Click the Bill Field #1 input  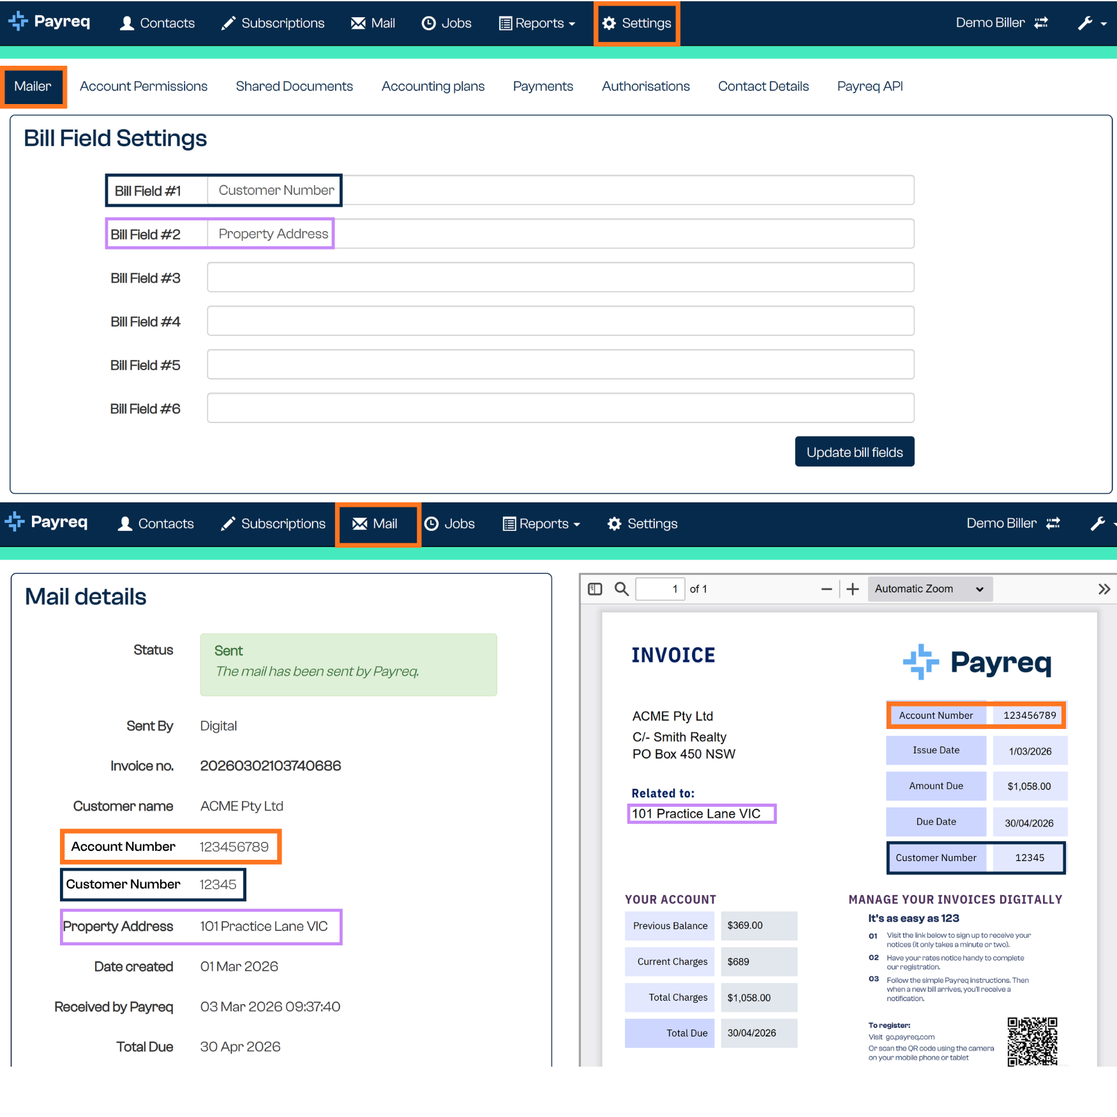(x=560, y=190)
